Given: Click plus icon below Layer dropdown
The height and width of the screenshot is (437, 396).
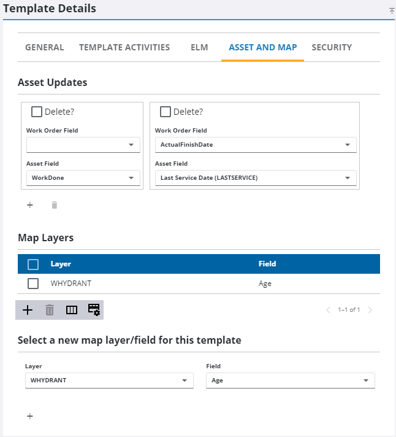Looking at the screenshot, I should click(x=30, y=416).
